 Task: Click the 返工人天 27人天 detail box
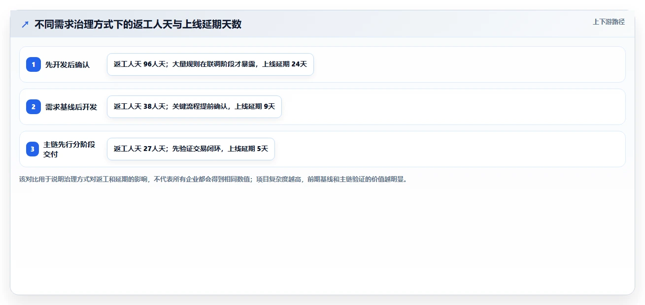[191, 149]
